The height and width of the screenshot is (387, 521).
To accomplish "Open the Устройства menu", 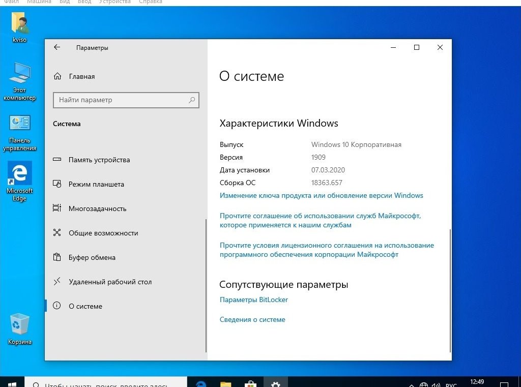I will [115, 2].
